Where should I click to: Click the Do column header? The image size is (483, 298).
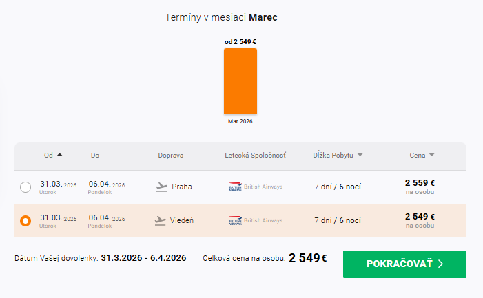click(95, 156)
